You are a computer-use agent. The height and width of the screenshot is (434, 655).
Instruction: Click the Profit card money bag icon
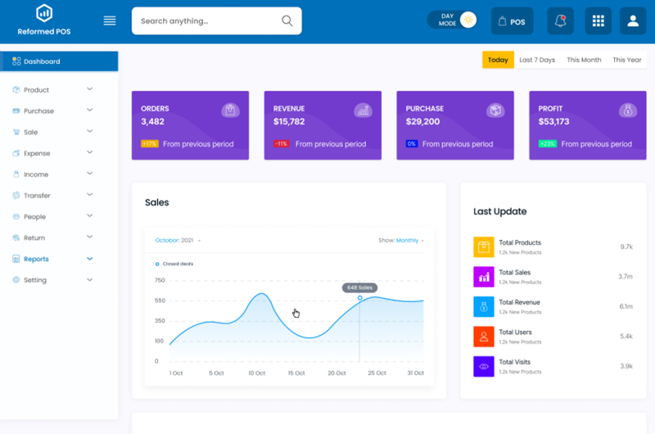click(628, 111)
